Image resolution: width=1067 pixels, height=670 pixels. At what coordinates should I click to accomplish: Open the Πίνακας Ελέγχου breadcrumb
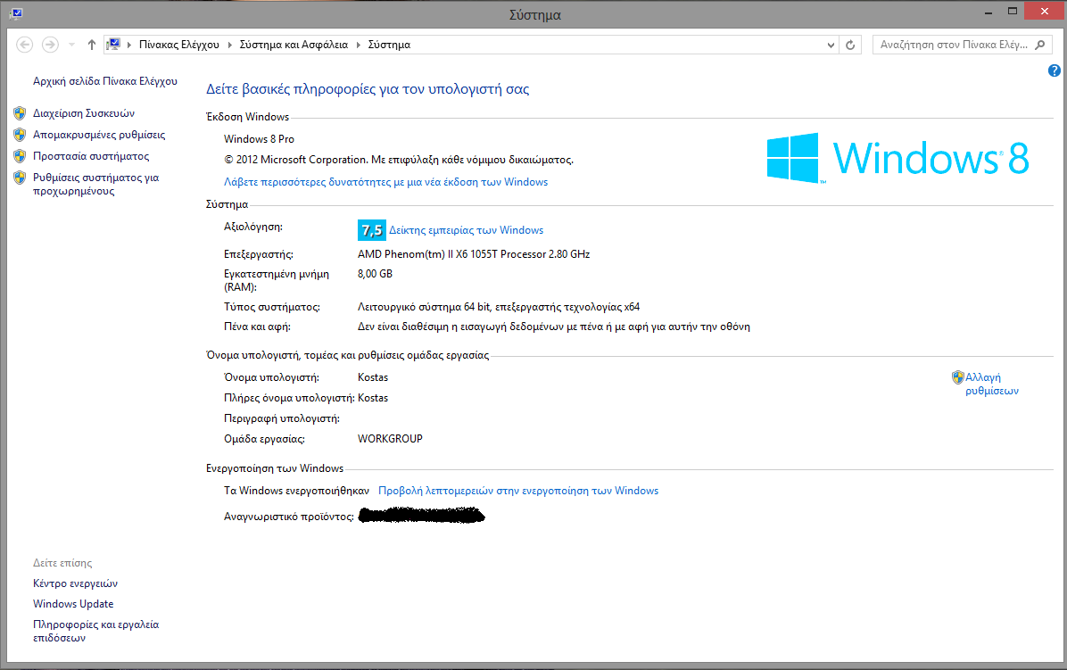click(179, 45)
